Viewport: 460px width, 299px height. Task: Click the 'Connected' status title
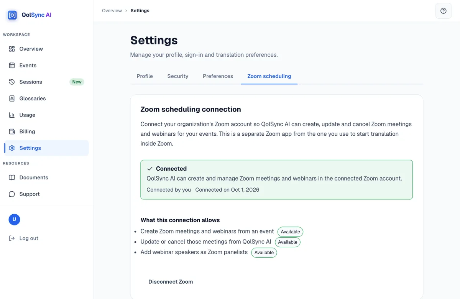[x=171, y=169]
